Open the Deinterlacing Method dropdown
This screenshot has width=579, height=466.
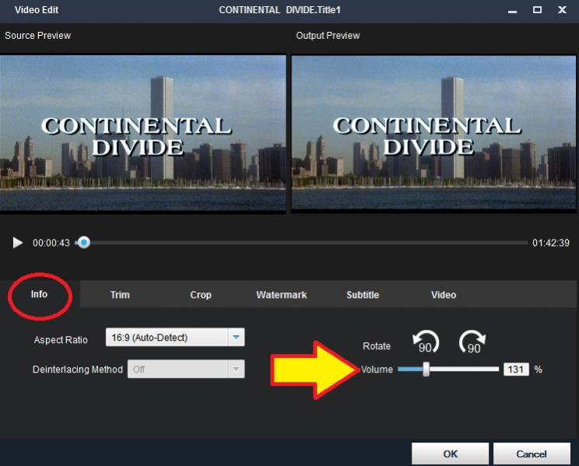coord(186,369)
